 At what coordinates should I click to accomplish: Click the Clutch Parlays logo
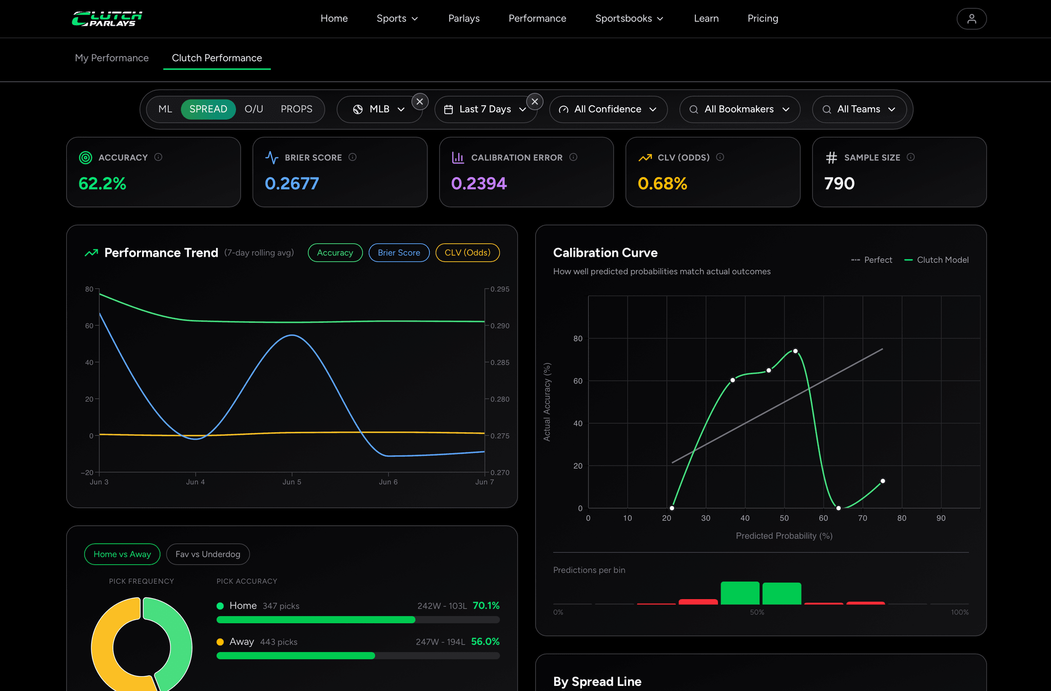pyautogui.click(x=107, y=18)
